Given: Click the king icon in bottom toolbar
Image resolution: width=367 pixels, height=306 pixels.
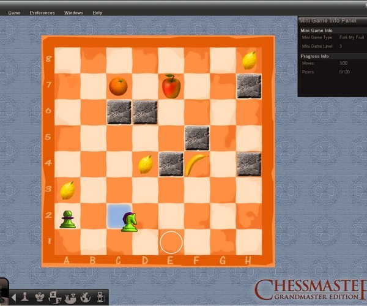Looking at the screenshot, I should tap(39, 297).
